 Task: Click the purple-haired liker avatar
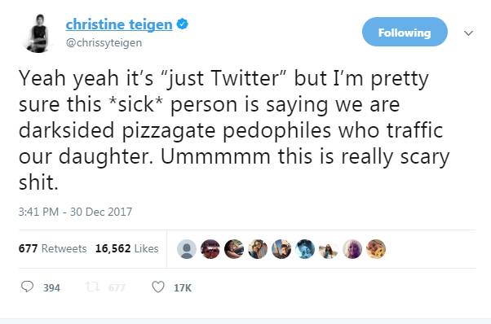(352, 249)
